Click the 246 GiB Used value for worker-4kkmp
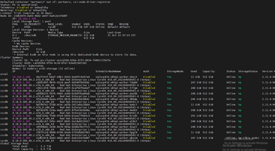 pos(196,99)
